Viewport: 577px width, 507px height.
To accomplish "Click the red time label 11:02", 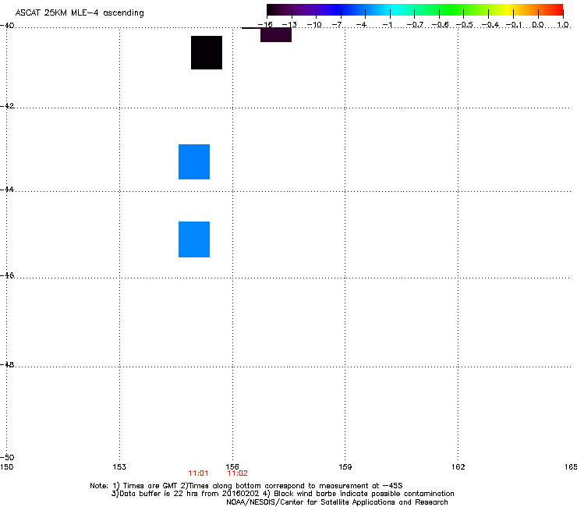I will (237, 473).
